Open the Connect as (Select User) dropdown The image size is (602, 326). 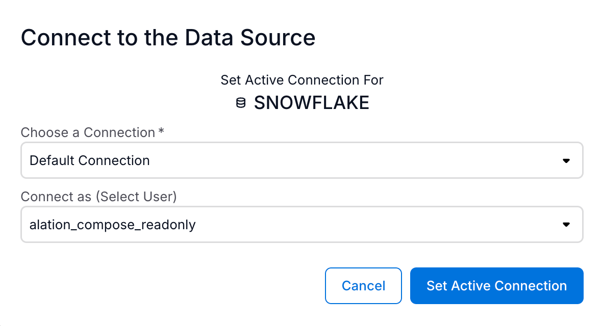[x=301, y=225]
